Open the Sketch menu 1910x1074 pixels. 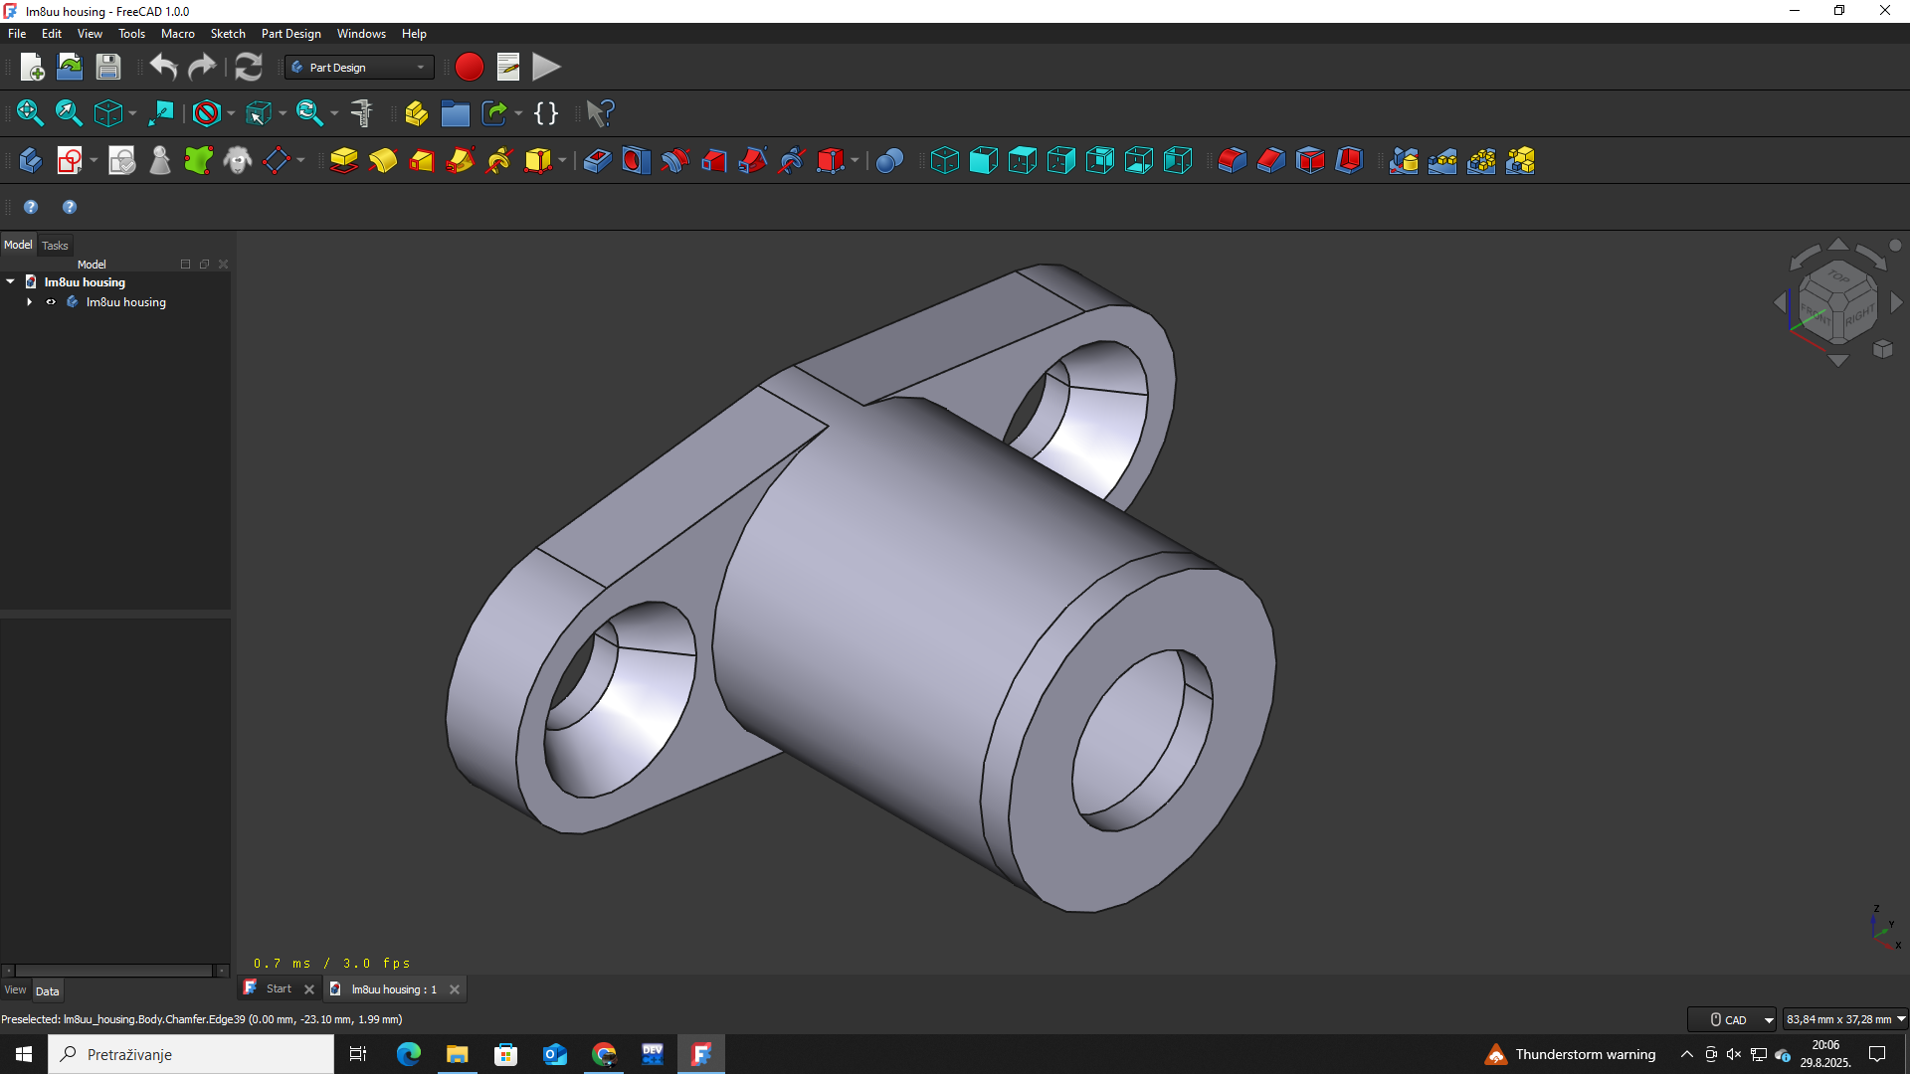click(x=227, y=33)
